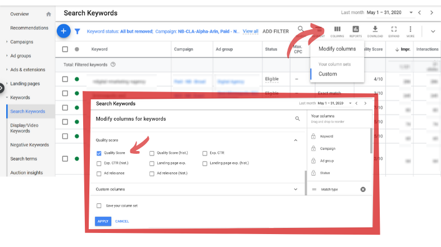Open the Reports toolbar icon
This screenshot has width=441, height=247.
tap(356, 31)
